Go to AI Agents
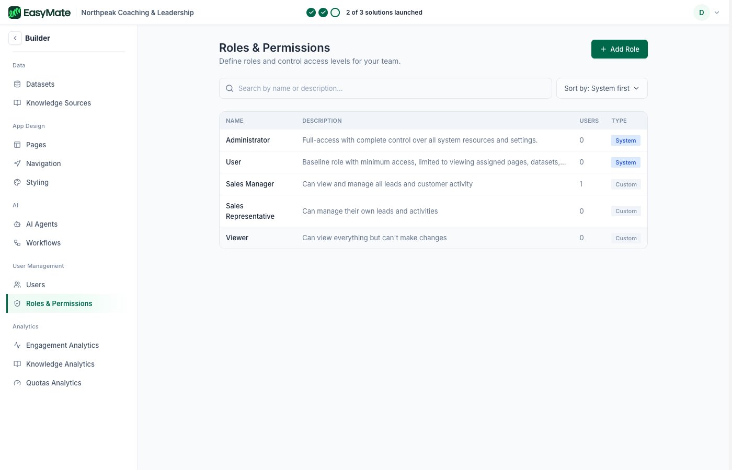Viewport: 732px width, 470px height. [66, 224]
